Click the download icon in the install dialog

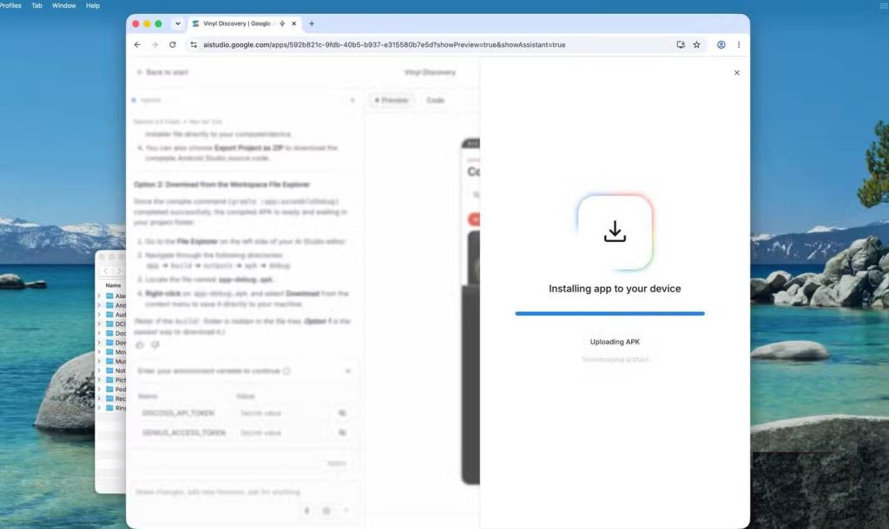click(615, 232)
